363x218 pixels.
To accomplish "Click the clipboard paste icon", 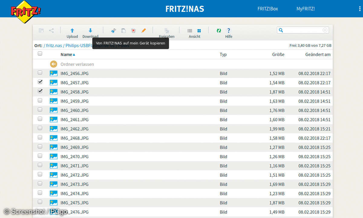I will (x=123, y=31).
